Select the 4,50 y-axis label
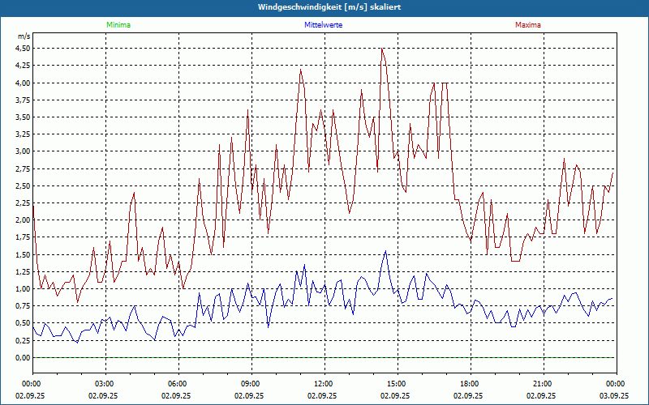 point(23,48)
